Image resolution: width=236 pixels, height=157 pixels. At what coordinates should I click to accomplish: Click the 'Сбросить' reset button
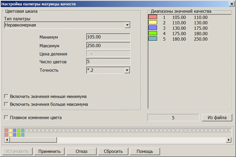(x=112, y=151)
